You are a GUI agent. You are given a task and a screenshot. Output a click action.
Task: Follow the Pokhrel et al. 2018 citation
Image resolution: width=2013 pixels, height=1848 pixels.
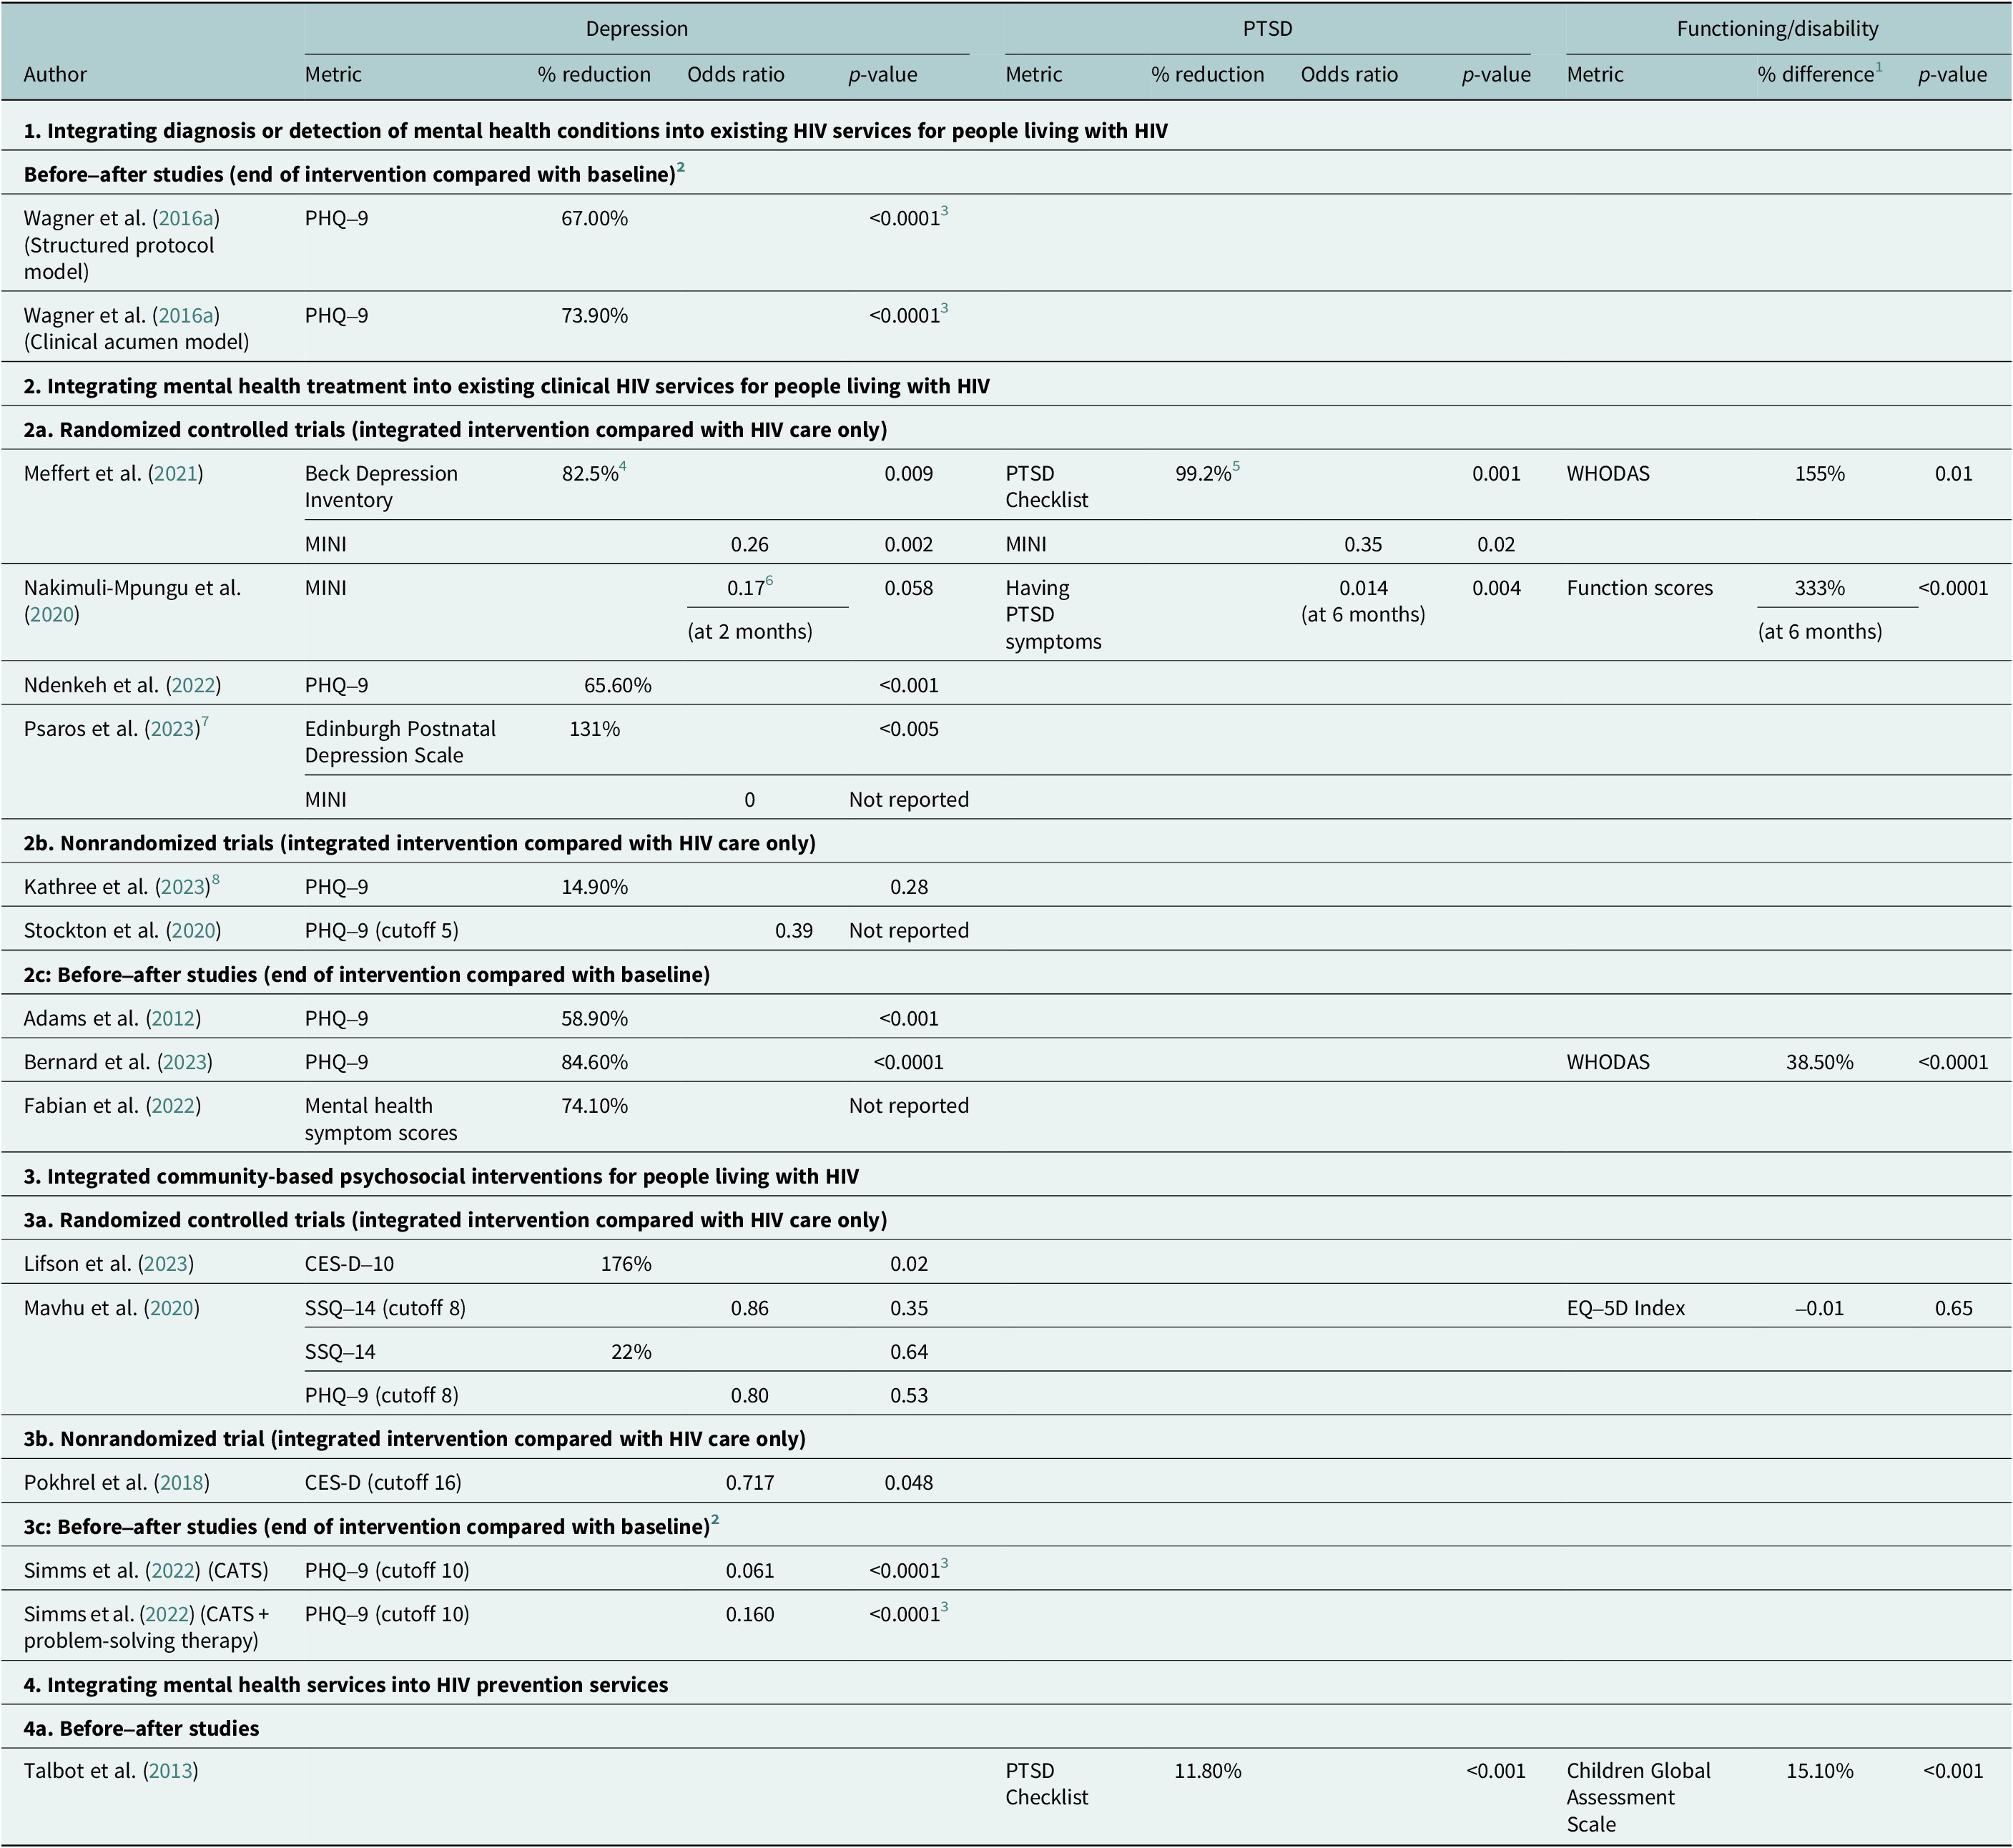pyautogui.click(x=182, y=1483)
